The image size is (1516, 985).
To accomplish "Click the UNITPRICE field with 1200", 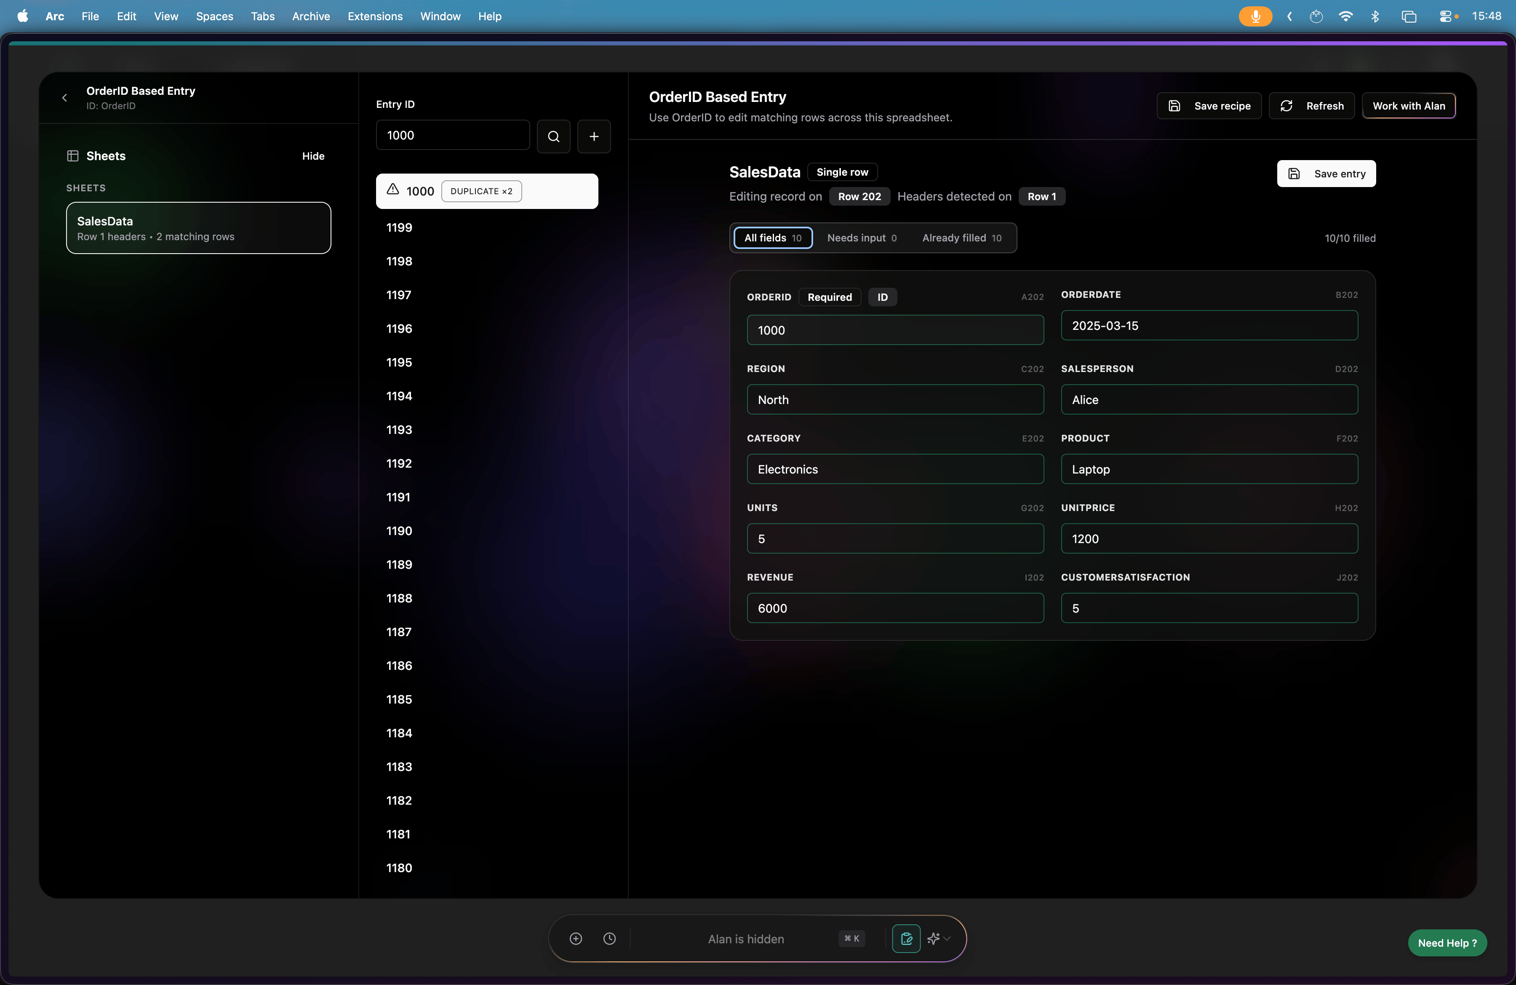I will pyautogui.click(x=1209, y=538).
